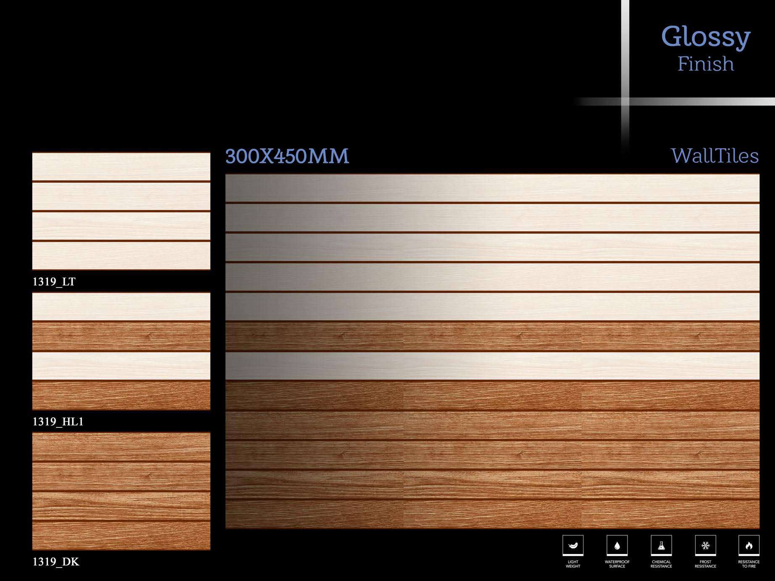775x581 pixels.
Task: Click the Chemical Resistance caption text
Action: 661,564
